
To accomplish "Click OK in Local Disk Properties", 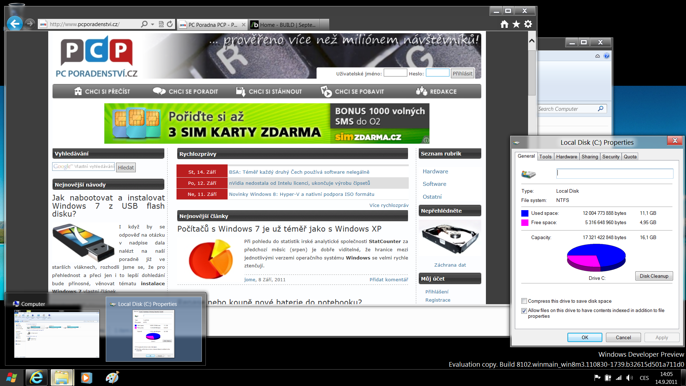I will (585, 337).
